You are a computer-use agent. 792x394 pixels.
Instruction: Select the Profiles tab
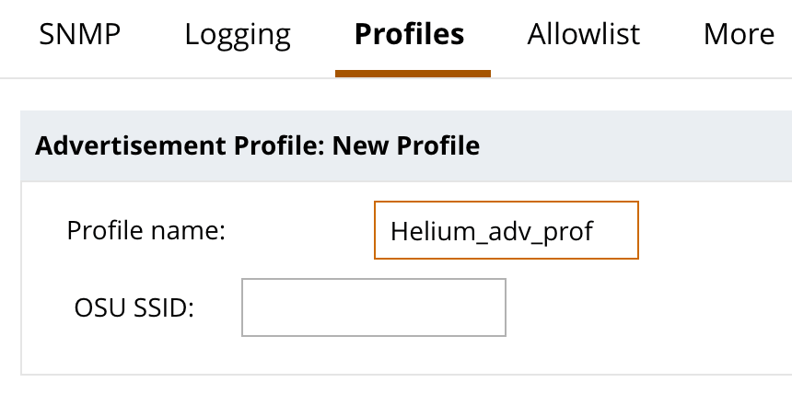(x=410, y=35)
